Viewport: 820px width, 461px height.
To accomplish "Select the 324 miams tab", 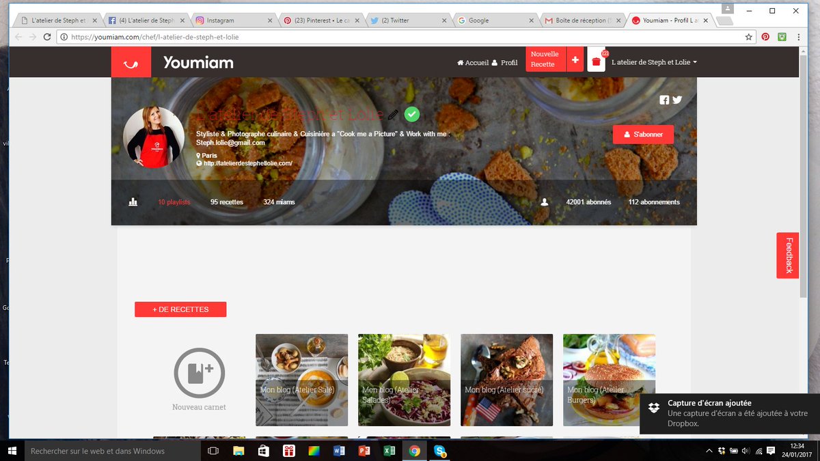I will pyautogui.click(x=279, y=202).
